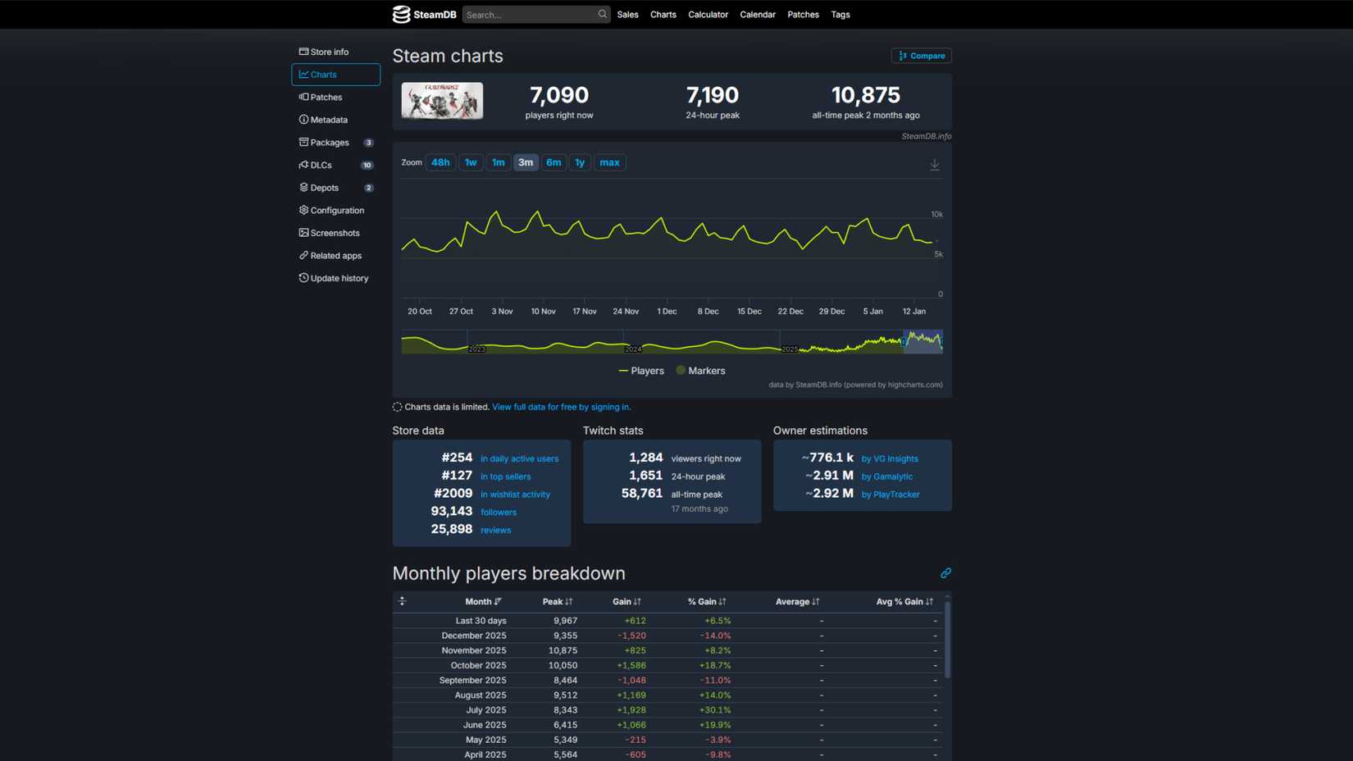Image resolution: width=1353 pixels, height=761 pixels.
Task: Open Update history via the clock icon
Action: click(x=303, y=278)
